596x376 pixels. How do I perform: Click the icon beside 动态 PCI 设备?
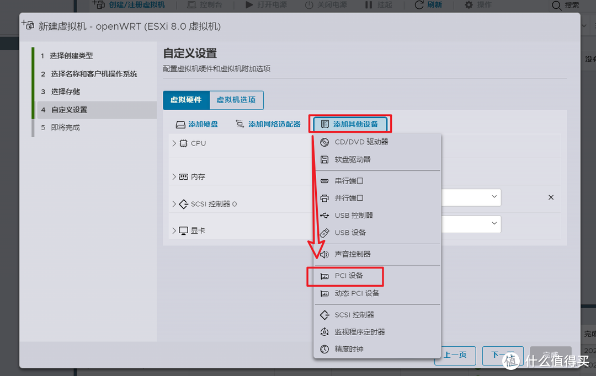pyautogui.click(x=324, y=294)
